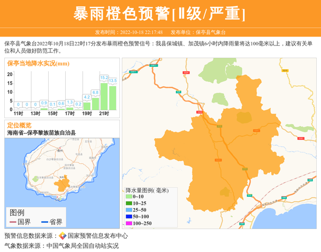Select the magenta 100~250 legend swatch

point(128,223)
